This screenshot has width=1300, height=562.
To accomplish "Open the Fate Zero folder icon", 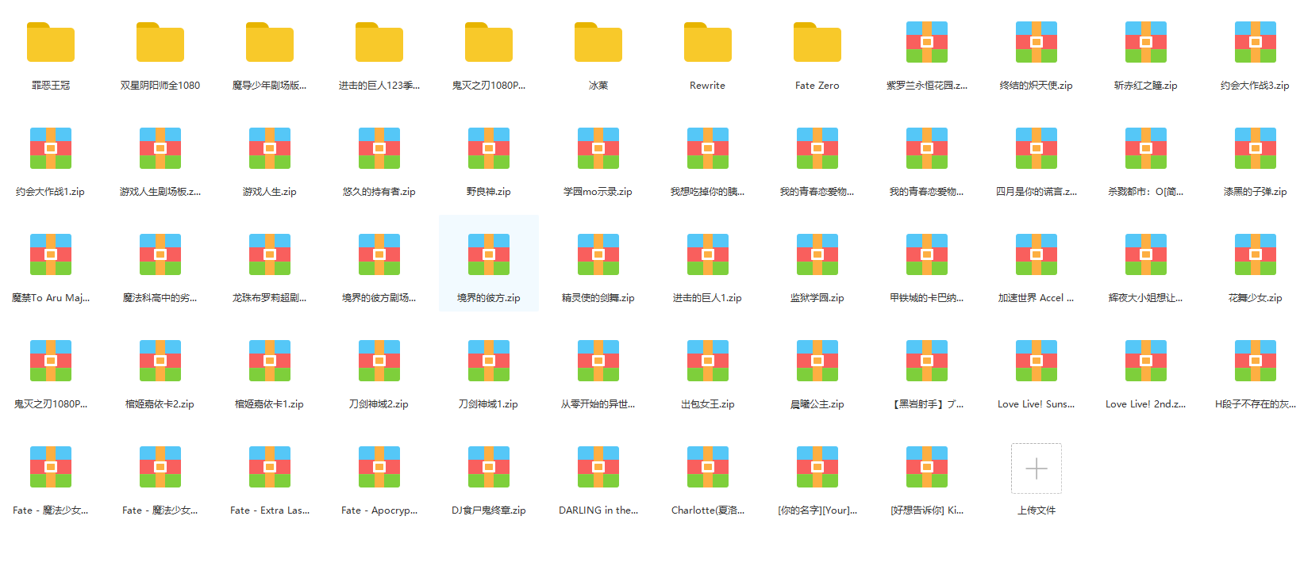I will pos(817,42).
